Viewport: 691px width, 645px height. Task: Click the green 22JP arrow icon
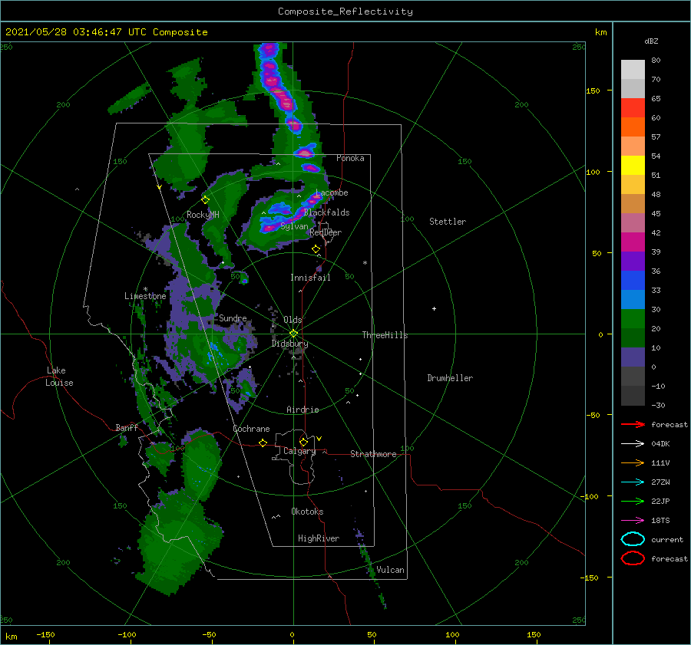(633, 501)
